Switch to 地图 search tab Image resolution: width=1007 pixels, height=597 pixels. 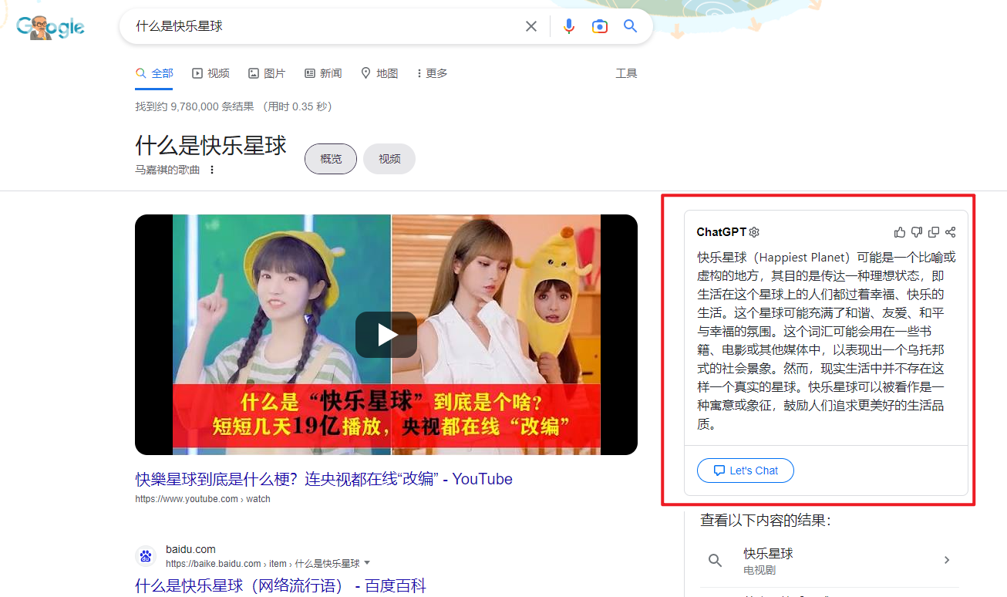click(379, 73)
